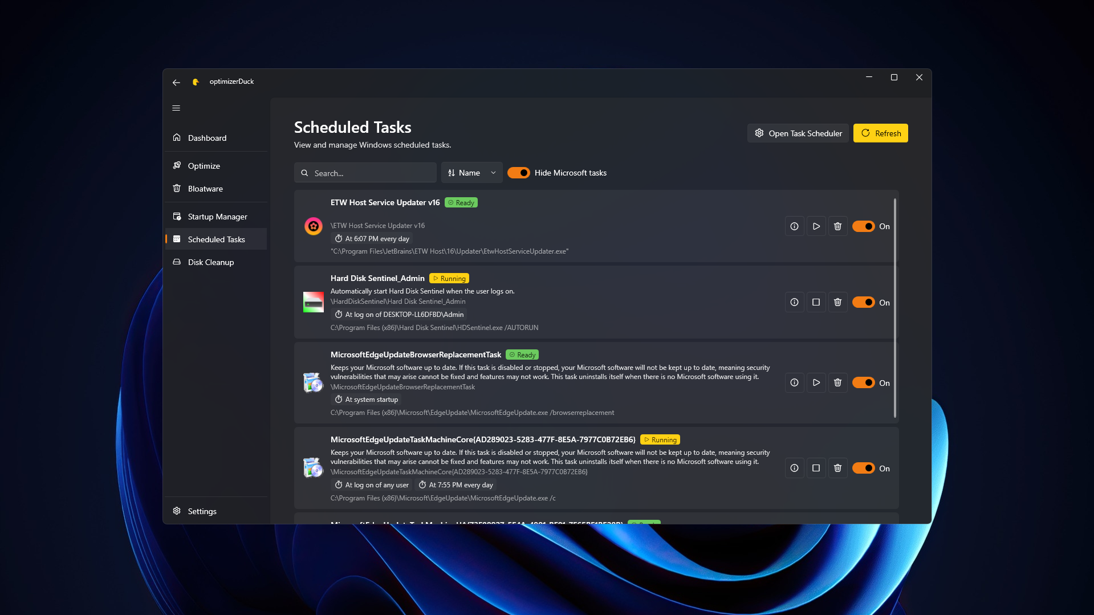
Task: Show info for ETW Host Service Updater v16
Action: [x=794, y=226]
